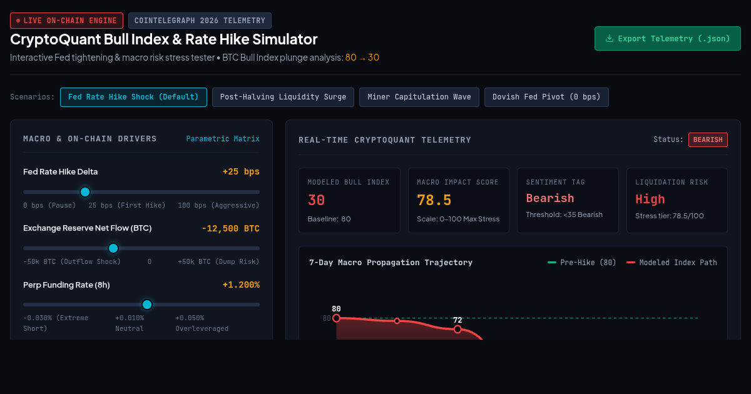Click the "25 bps (First Hike)" slider label
Viewport: 751px width, 394px height.
click(x=127, y=206)
